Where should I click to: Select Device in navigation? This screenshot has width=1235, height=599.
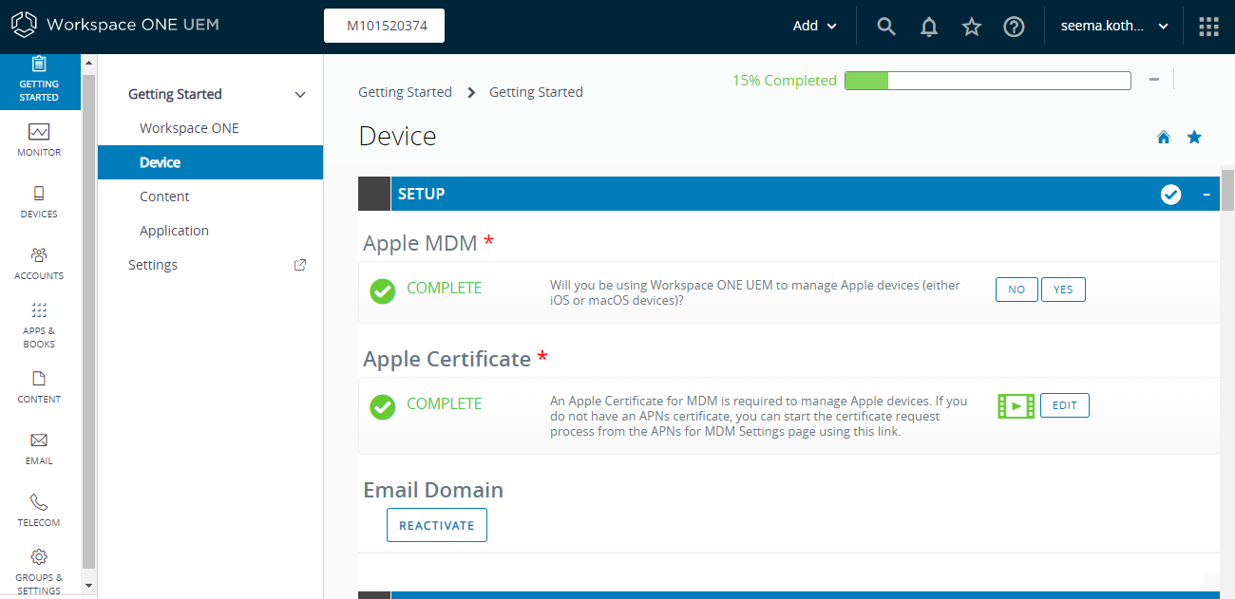pos(210,162)
